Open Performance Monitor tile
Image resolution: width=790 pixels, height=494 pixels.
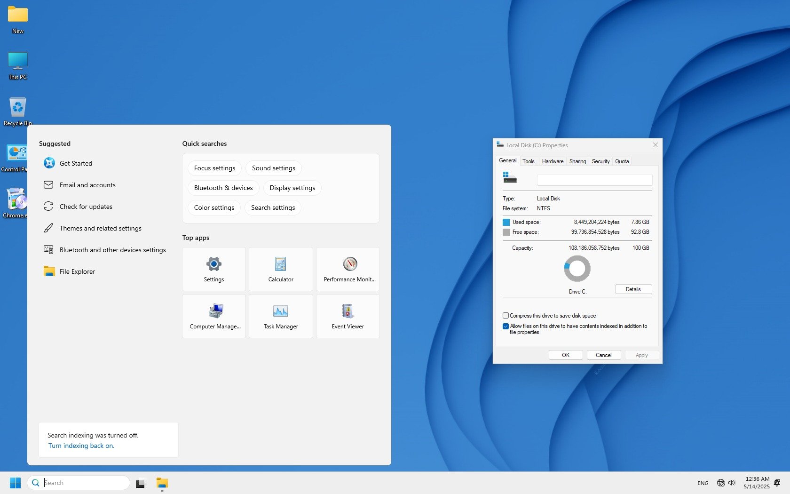click(348, 269)
